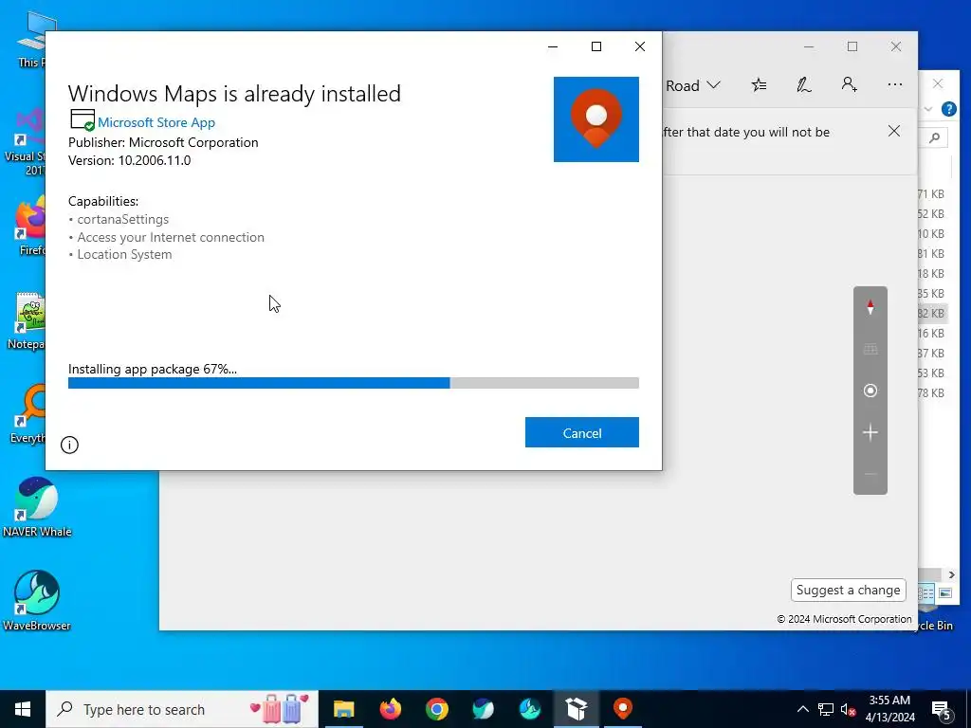The height and width of the screenshot is (728, 971).
Task: Open WaveBrowser desktop shortcut
Action: tap(37, 600)
